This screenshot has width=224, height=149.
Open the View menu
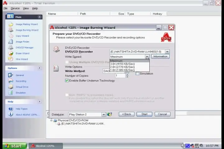point(26,8)
